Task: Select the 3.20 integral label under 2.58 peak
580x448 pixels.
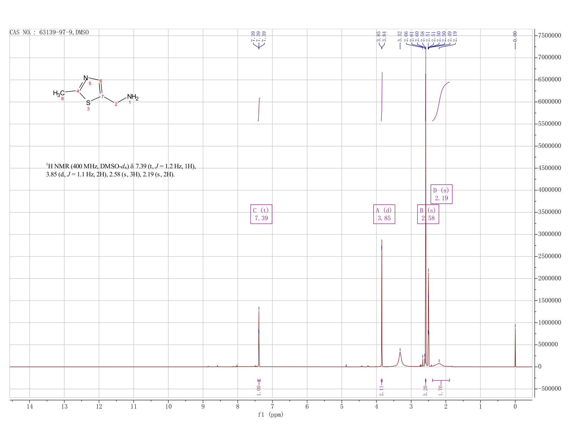Action: 425,390
